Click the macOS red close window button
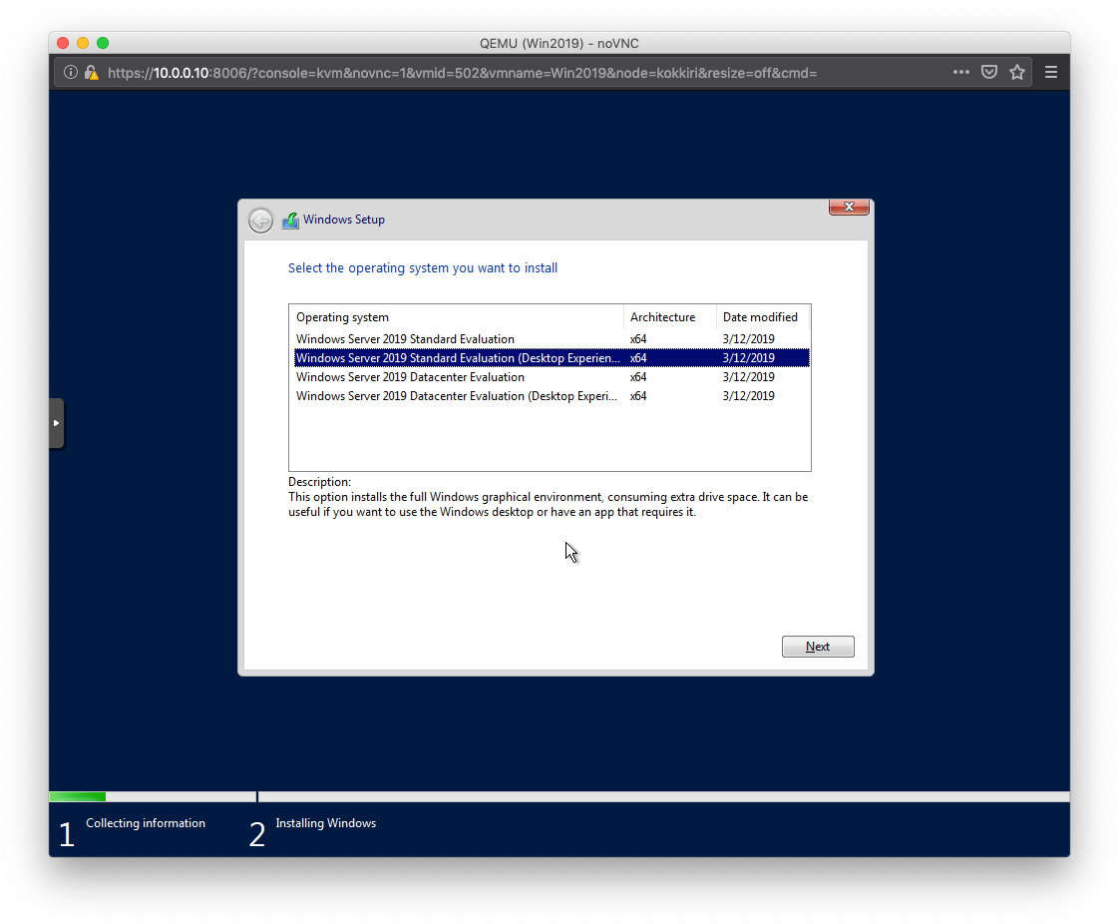The height and width of the screenshot is (924, 1118). 63,43
